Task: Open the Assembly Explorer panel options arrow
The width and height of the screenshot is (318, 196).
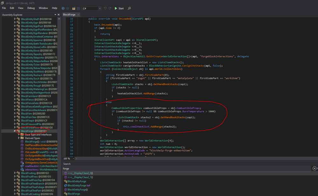Action: tap(55, 15)
